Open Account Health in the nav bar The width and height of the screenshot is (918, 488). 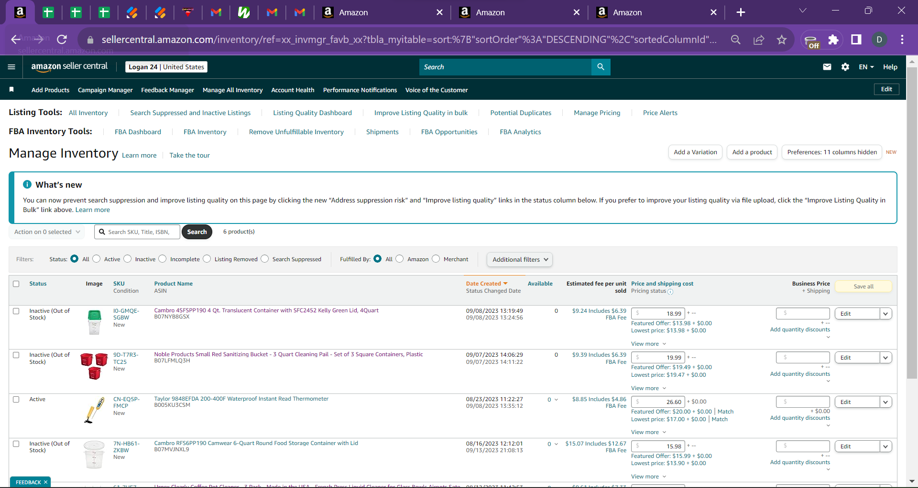tap(293, 90)
